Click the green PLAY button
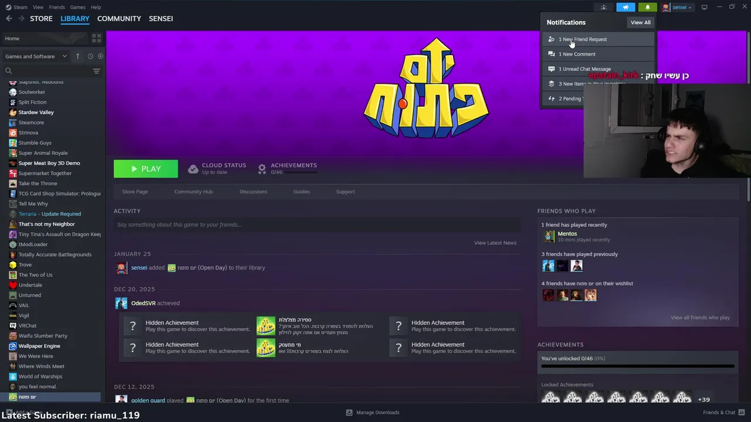The height and width of the screenshot is (422, 751). point(146,169)
